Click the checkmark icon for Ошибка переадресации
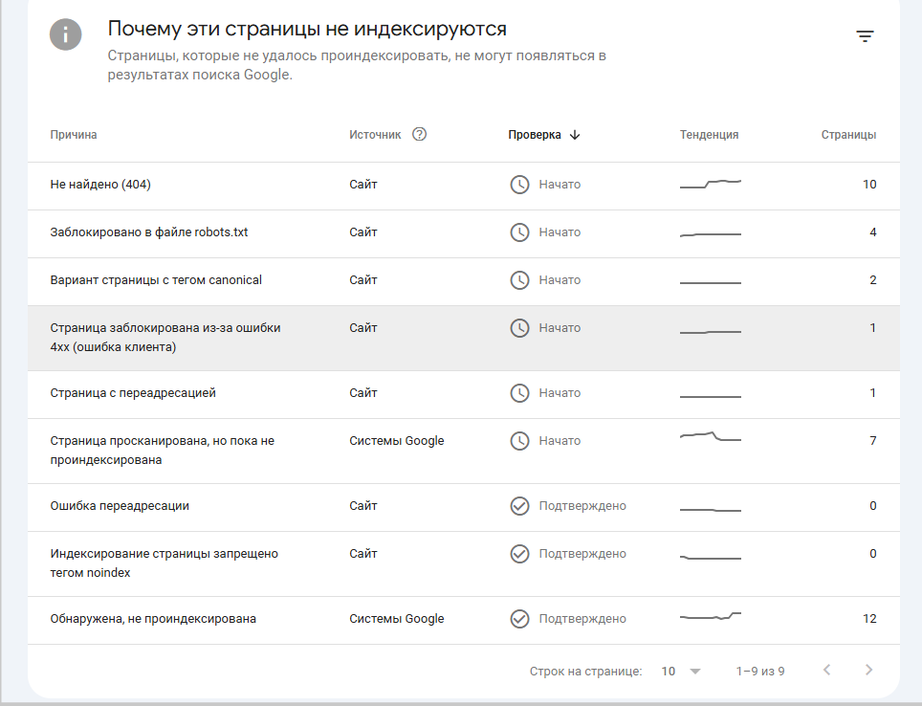This screenshot has width=922, height=706. (x=519, y=506)
